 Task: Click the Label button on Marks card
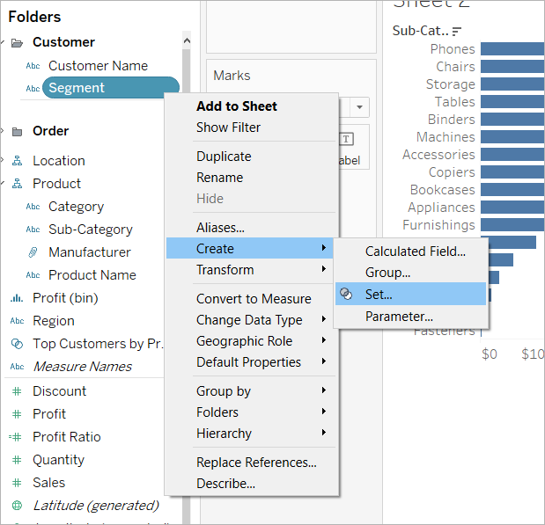click(x=350, y=149)
